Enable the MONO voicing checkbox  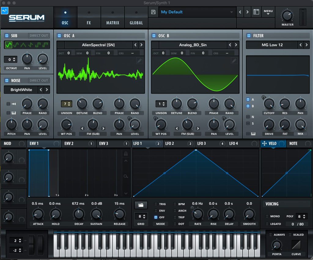point(267,216)
